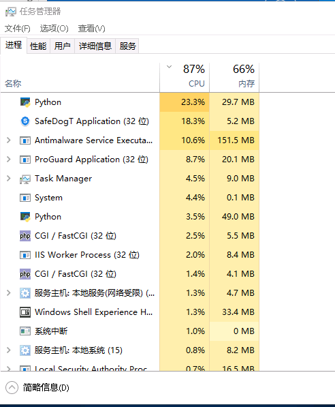Switch to the 详细信息 tab
Viewport: 335px width, 407px height.
[x=95, y=46]
